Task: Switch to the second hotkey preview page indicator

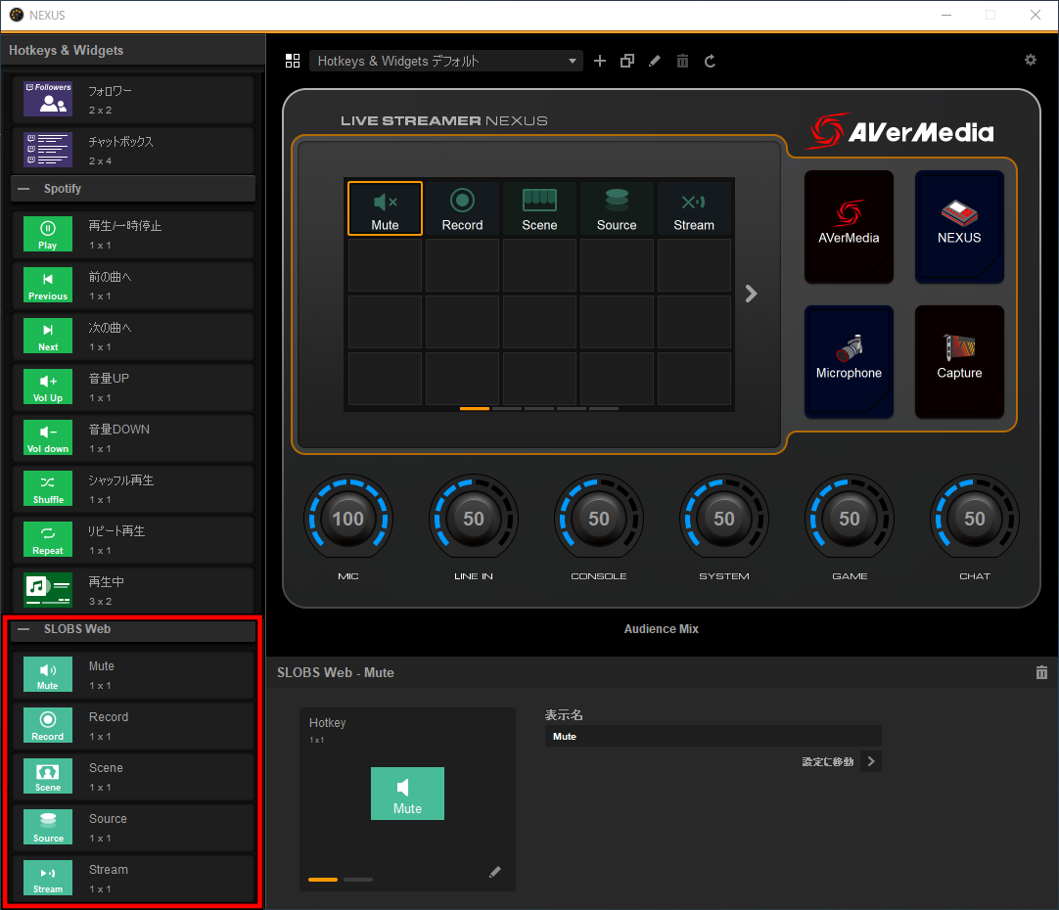Action: [x=358, y=880]
